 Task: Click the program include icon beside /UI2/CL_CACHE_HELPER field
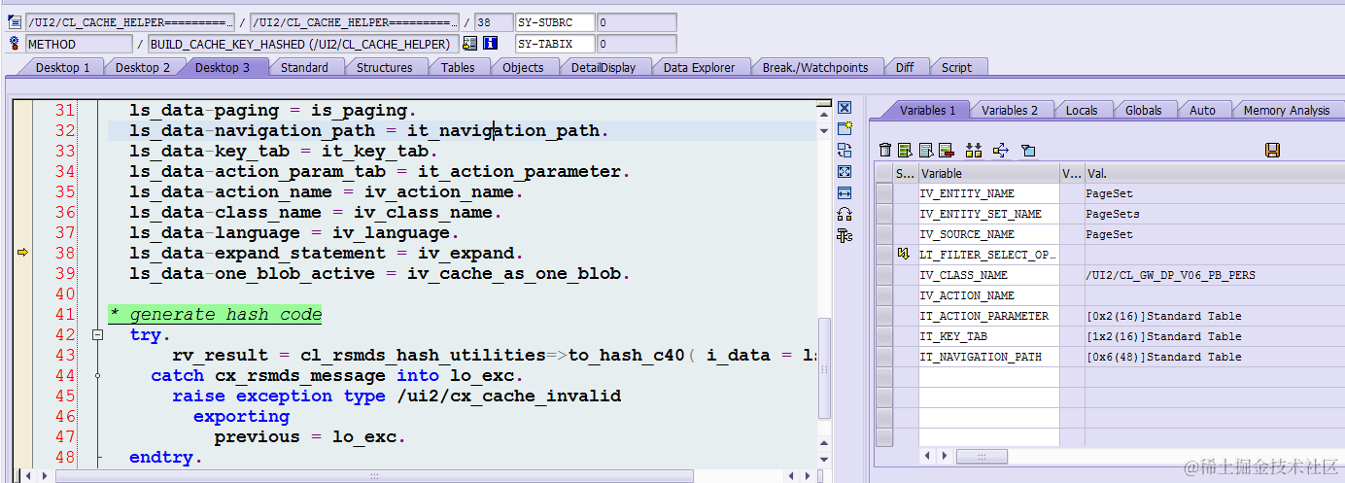pos(15,22)
